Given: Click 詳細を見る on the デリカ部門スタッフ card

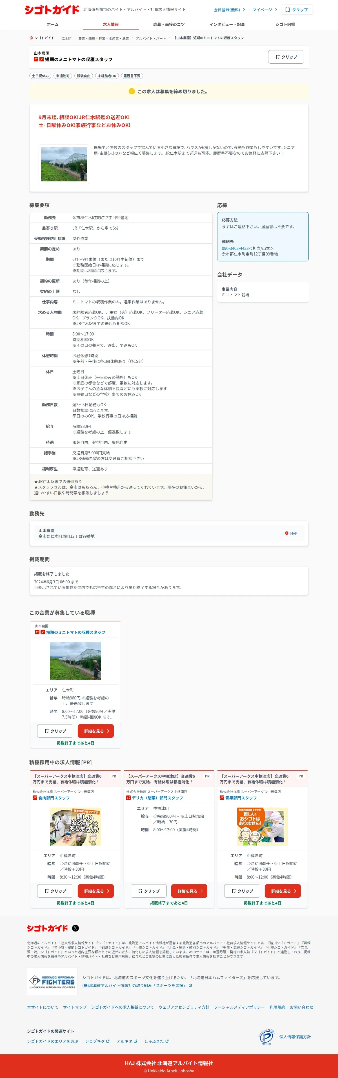Looking at the screenshot, I should coord(189,891).
